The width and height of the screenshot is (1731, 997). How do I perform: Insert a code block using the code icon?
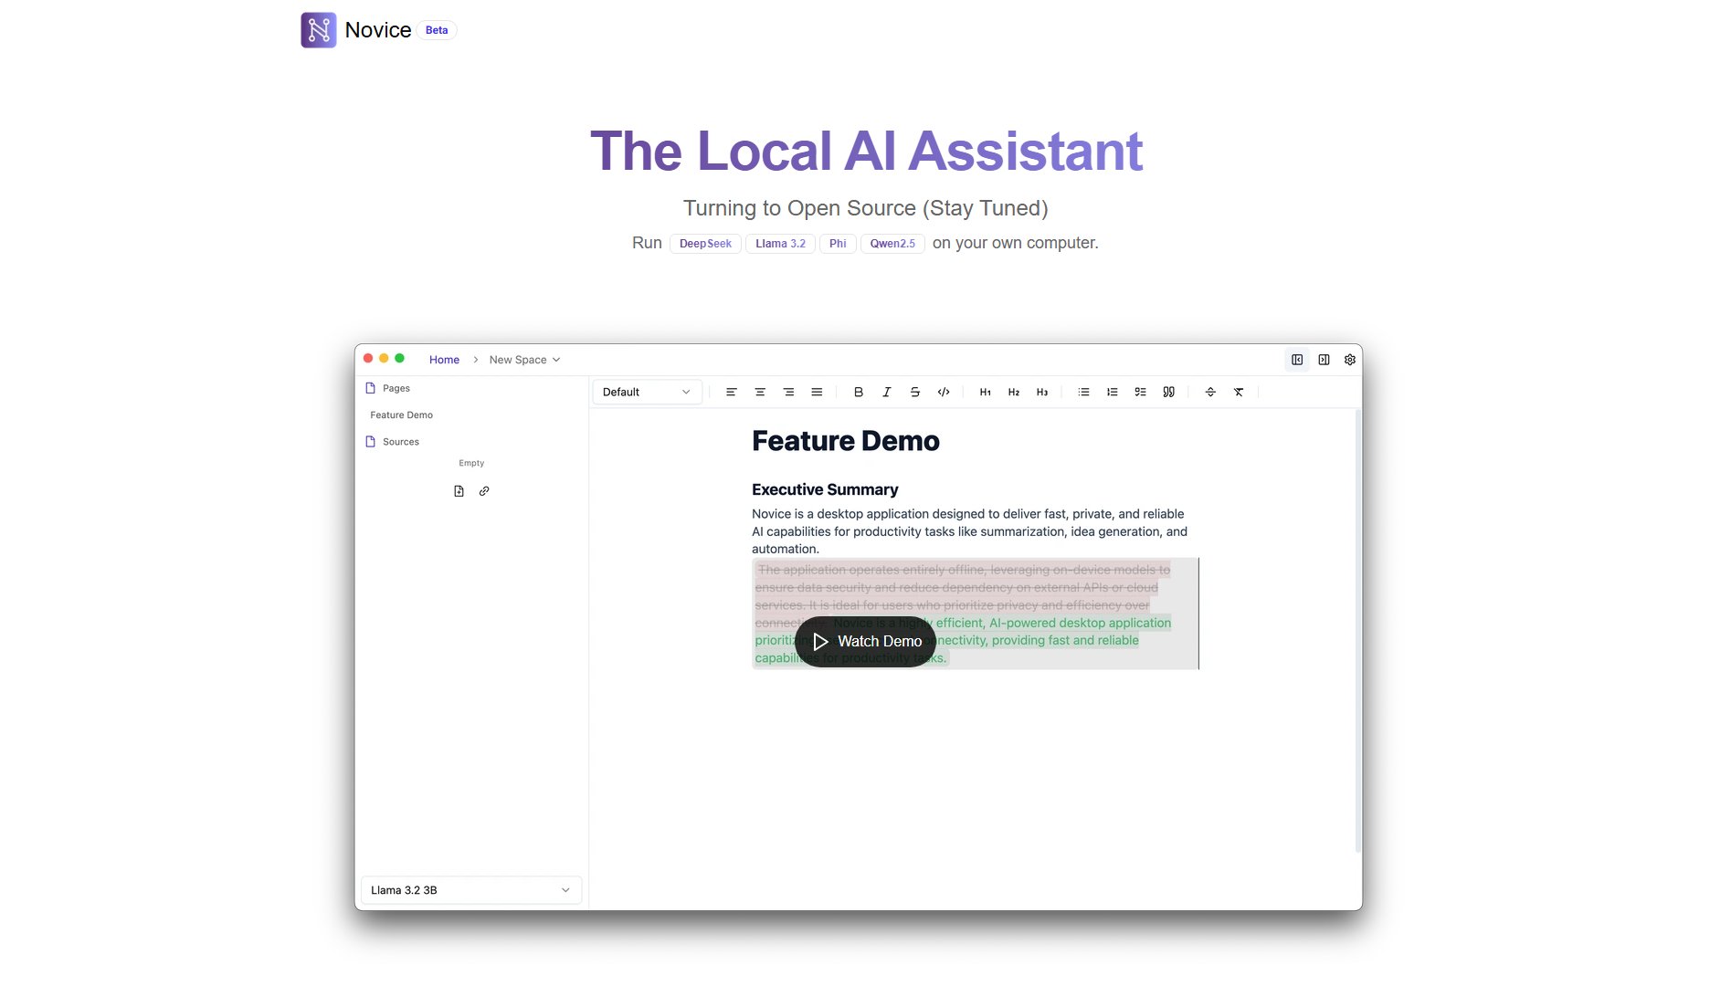tap(944, 393)
